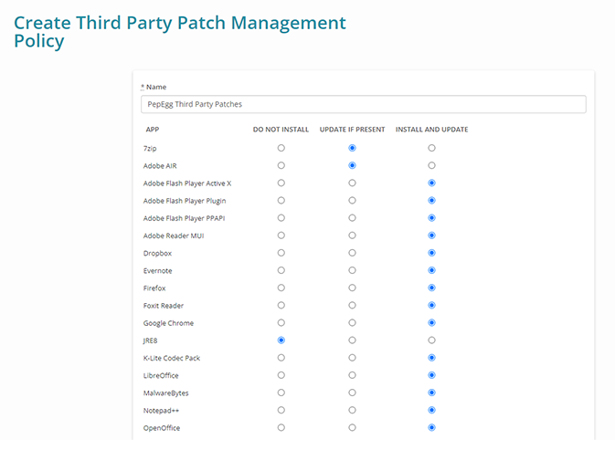Click the 'DO NOT INSTALL' column header

pos(281,130)
